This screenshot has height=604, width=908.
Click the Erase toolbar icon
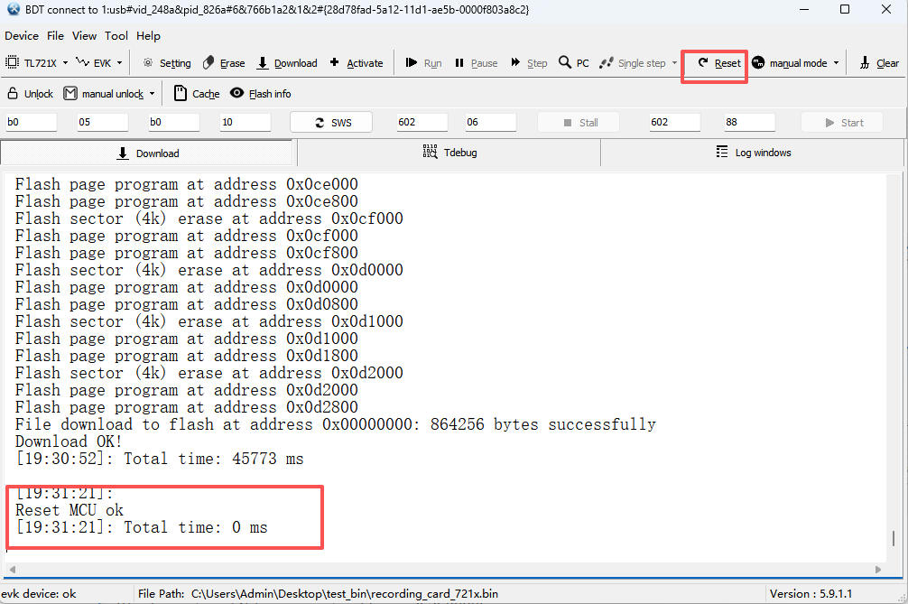[x=208, y=62]
